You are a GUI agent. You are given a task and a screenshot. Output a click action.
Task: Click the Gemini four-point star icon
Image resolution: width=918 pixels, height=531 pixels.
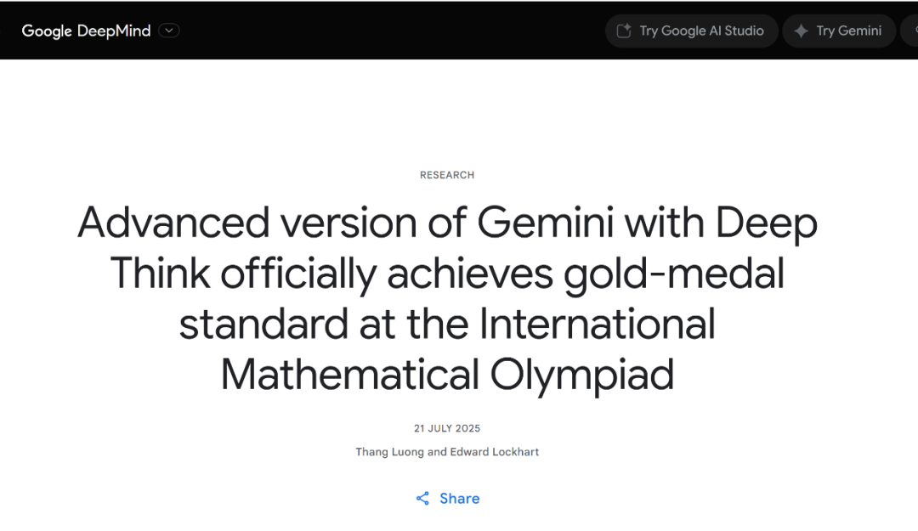click(x=801, y=31)
